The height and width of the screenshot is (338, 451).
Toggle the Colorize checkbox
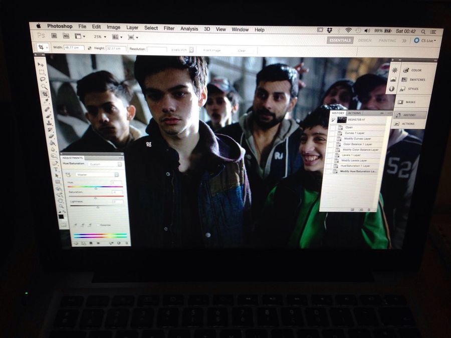(x=98, y=225)
